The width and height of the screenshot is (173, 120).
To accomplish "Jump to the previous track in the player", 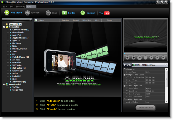I will tap(163, 58).
